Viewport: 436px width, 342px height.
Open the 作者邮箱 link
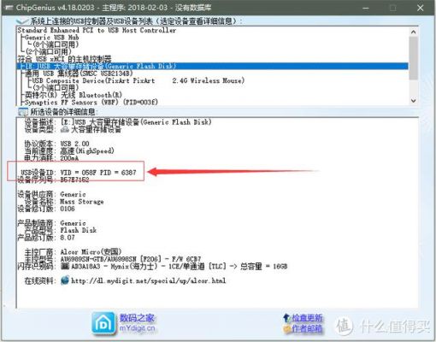click(307, 329)
